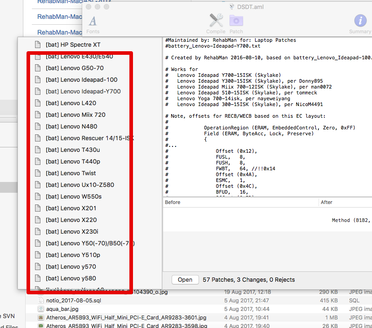Click the Lenovo T430u document icon
The width and height of the screenshot is (372, 328).
37,150
